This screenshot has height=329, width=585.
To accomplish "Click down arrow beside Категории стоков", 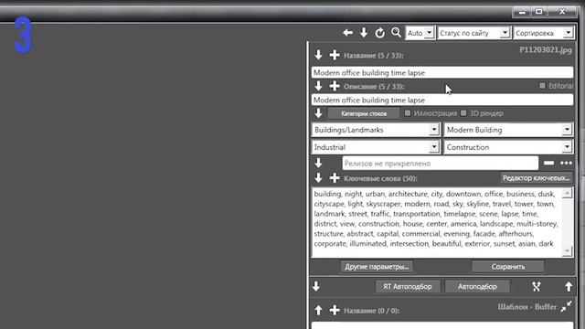I will click(x=318, y=113).
